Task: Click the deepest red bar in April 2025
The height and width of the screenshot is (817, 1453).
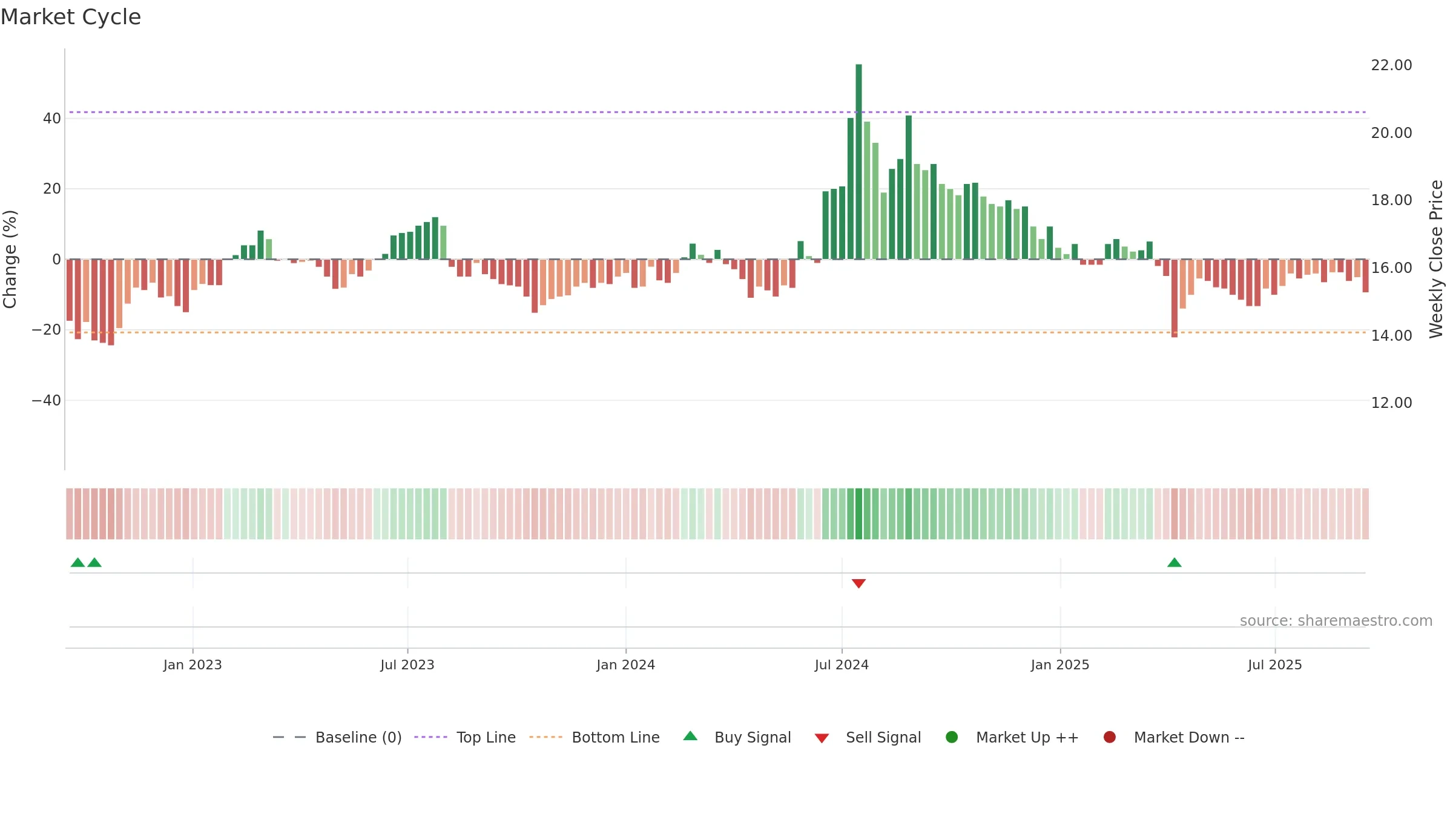Action: click(x=1175, y=298)
